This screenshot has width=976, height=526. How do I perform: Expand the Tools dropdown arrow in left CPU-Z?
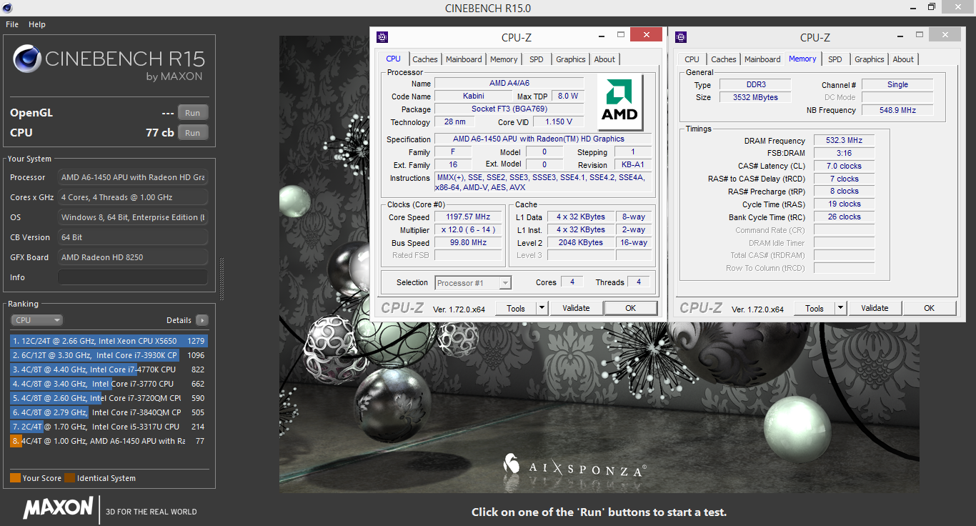(x=542, y=309)
